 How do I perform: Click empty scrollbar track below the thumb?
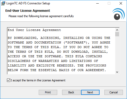pos(117,53)
